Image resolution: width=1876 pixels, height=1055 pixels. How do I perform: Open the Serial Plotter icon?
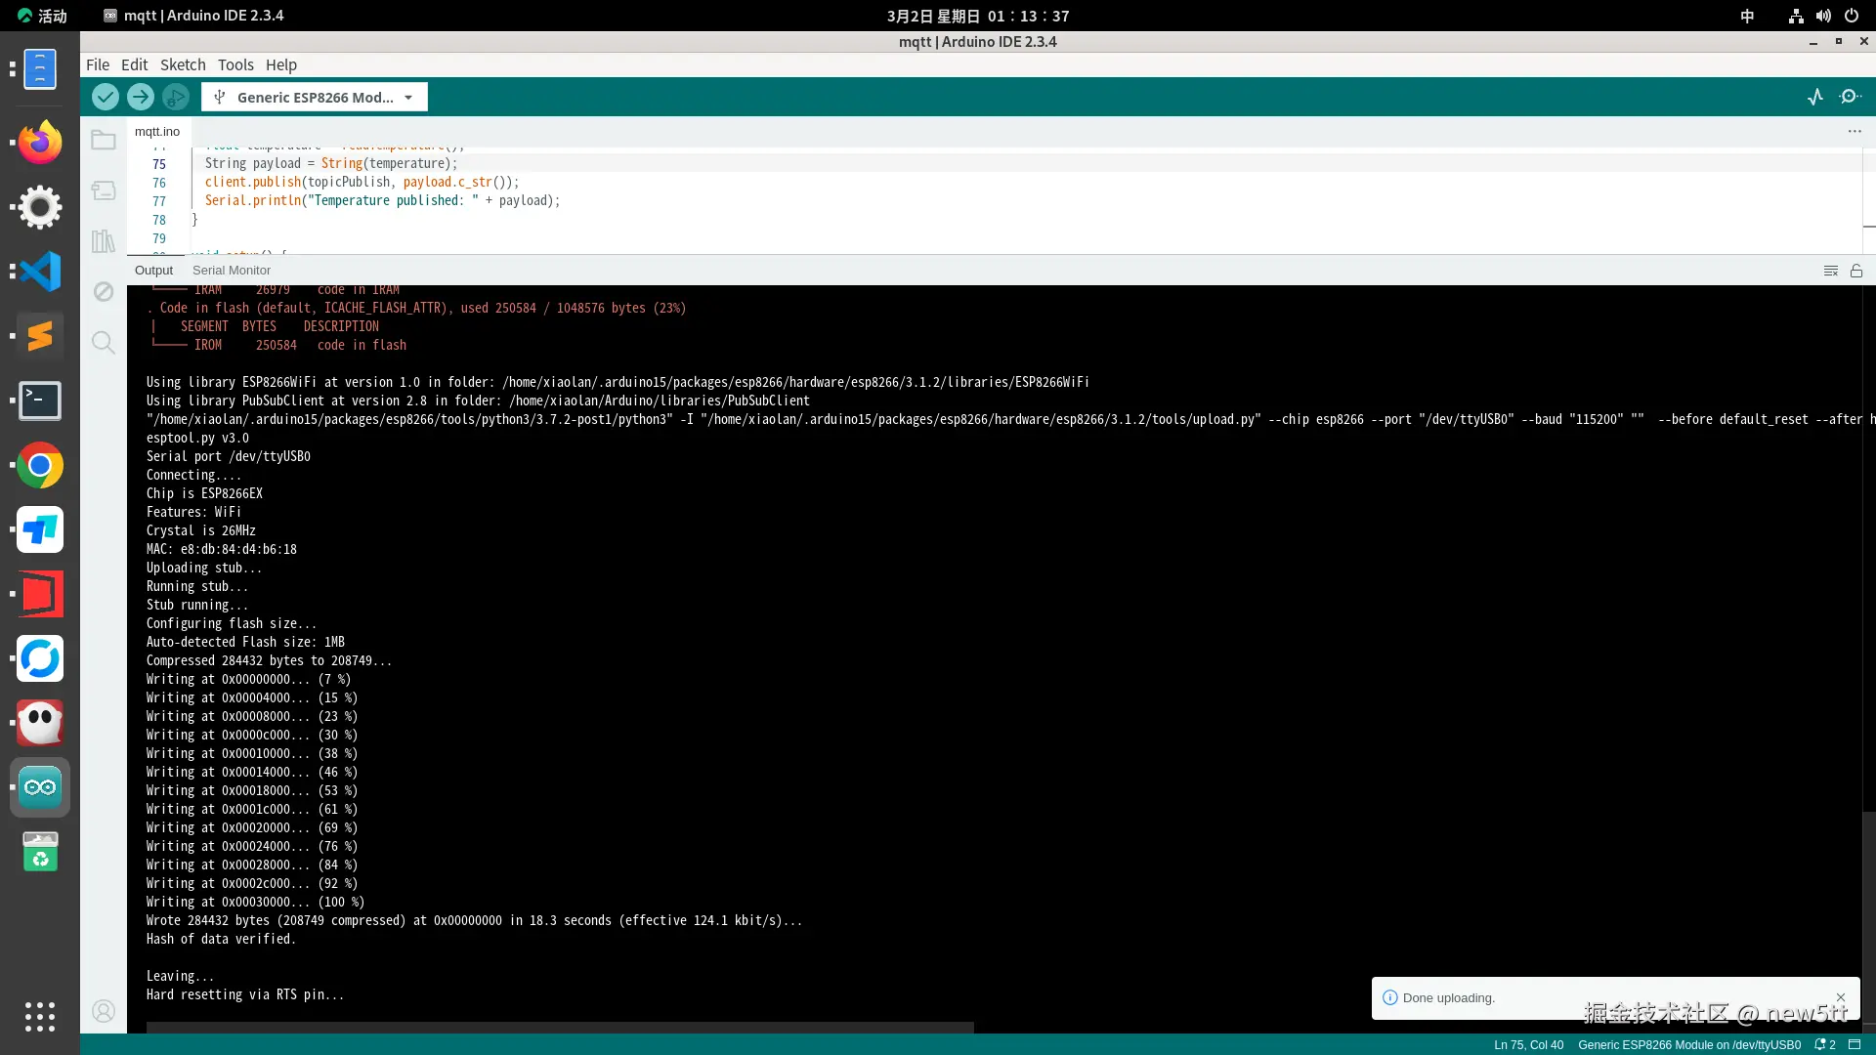click(1815, 97)
